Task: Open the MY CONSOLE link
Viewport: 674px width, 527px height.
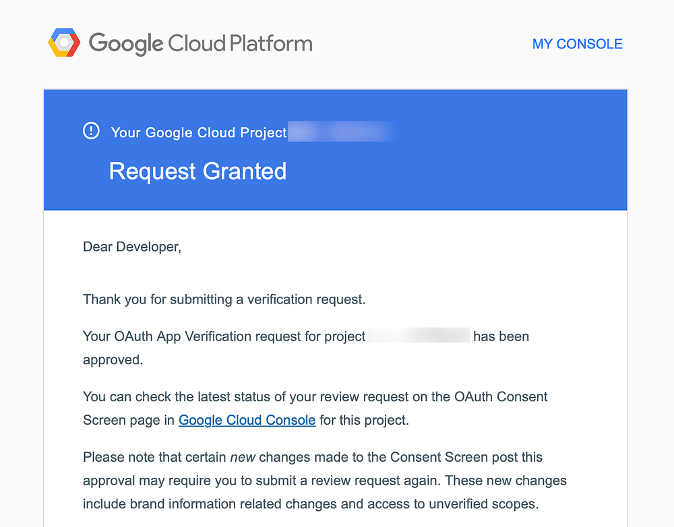Action: tap(577, 44)
